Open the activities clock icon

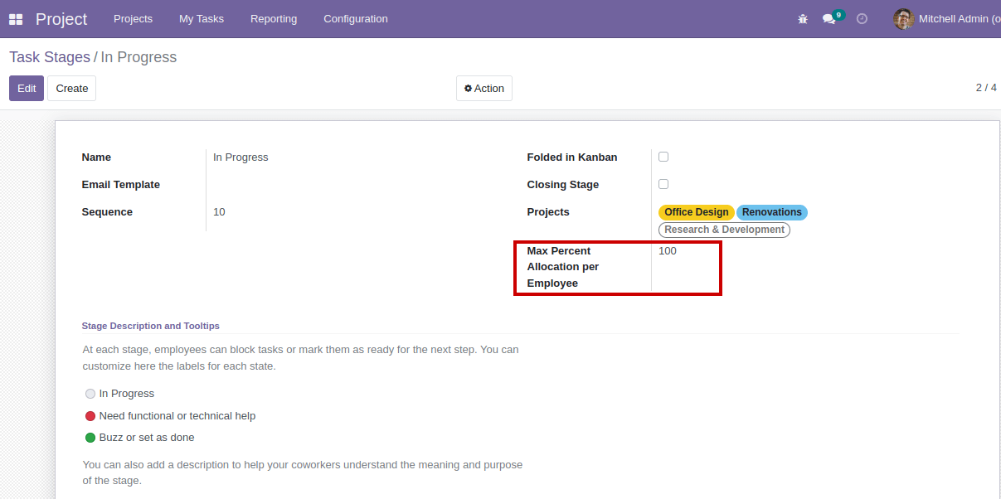862,19
